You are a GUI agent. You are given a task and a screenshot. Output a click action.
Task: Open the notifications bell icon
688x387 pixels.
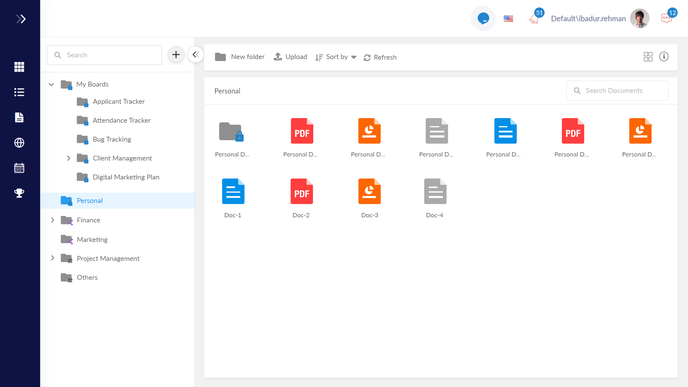pos(534,19)
